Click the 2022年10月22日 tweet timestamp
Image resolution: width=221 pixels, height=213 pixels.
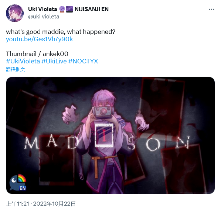54,204
